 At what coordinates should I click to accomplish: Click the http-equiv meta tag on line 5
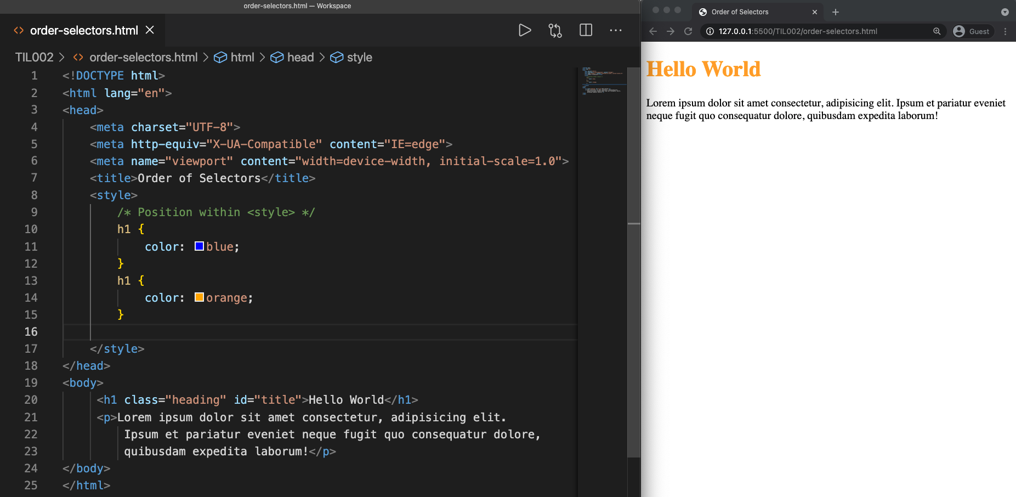[x=271, y=144]
